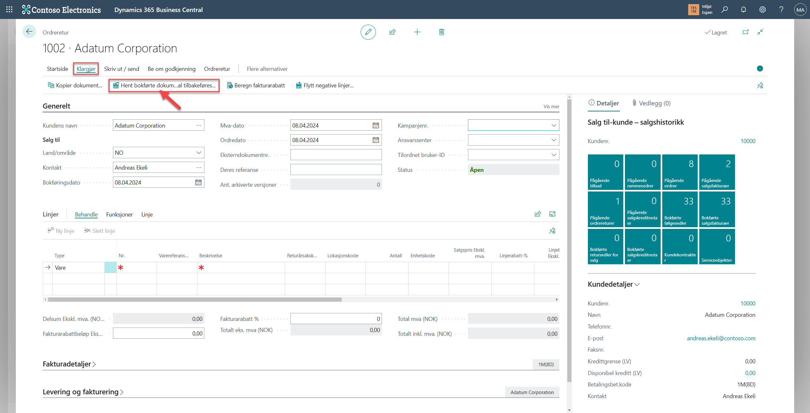Delete the document using trash icon

coord(441,32)
